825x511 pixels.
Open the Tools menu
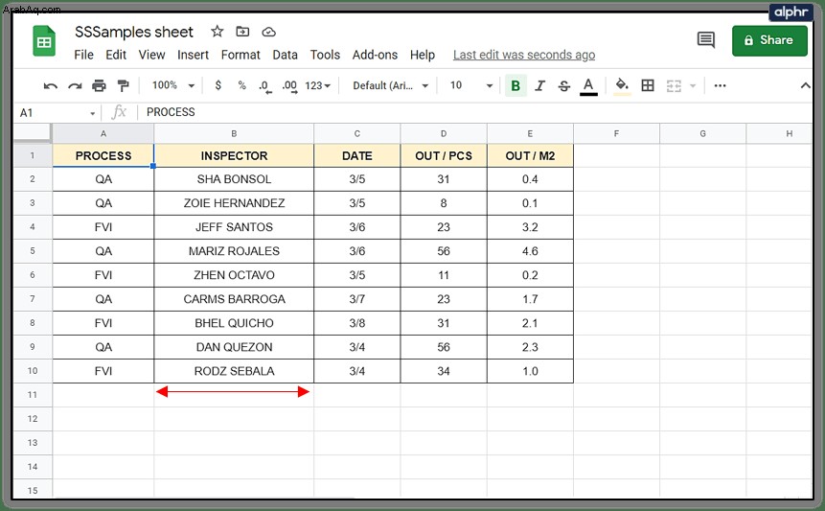(x=325, y=55)
